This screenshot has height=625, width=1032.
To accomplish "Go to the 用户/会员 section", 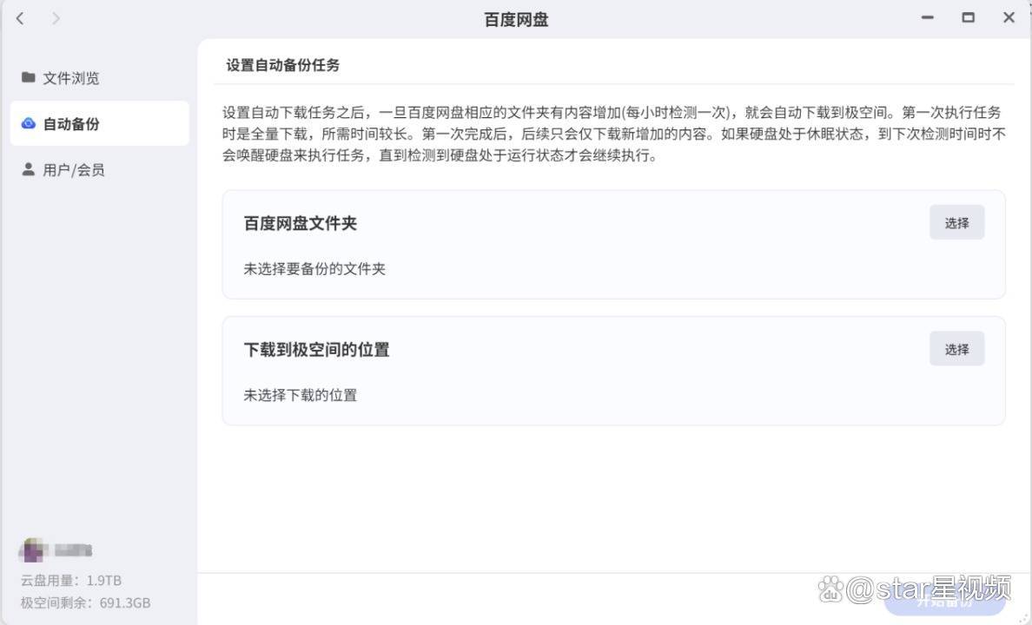I will point(99,170).
